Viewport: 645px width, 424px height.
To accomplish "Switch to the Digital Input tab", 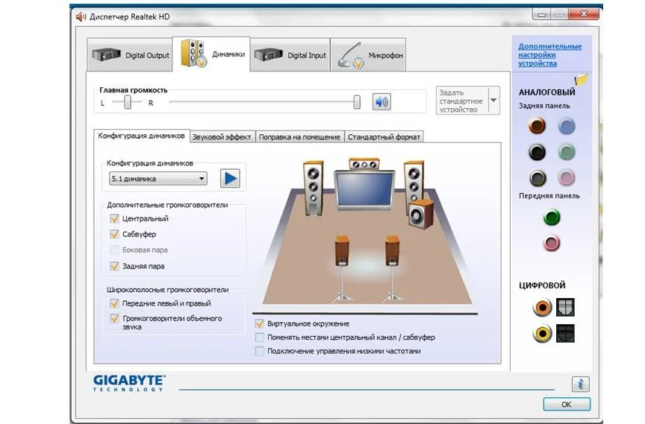I will [290, 55].
